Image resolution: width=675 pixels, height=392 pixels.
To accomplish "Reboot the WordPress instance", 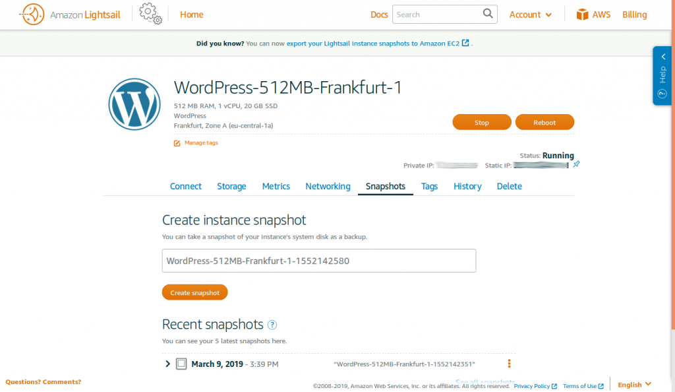I will click(544, 122).
